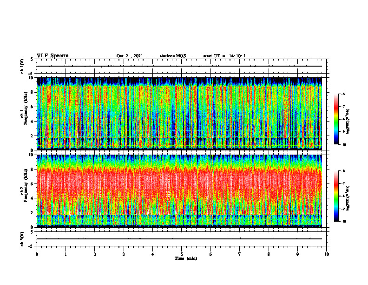Image resolution: width=368 pixels, height=285 pixels.
Task: Click the ch.2 spectrogram color scale bar
Action: [x=336, y=196]
